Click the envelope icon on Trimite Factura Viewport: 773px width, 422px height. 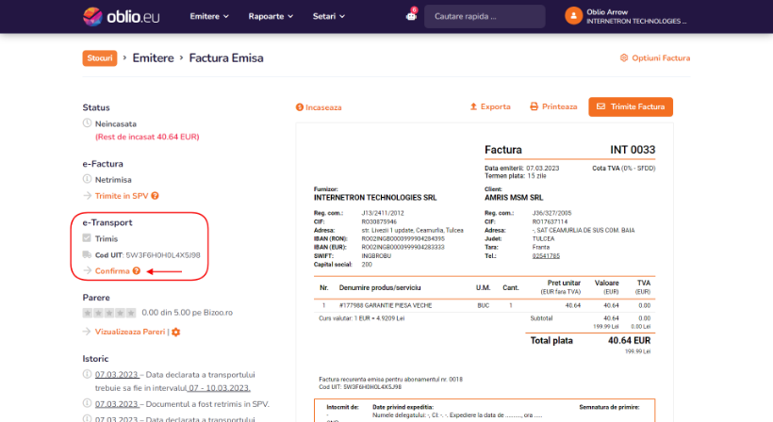(x=600, y=106)
